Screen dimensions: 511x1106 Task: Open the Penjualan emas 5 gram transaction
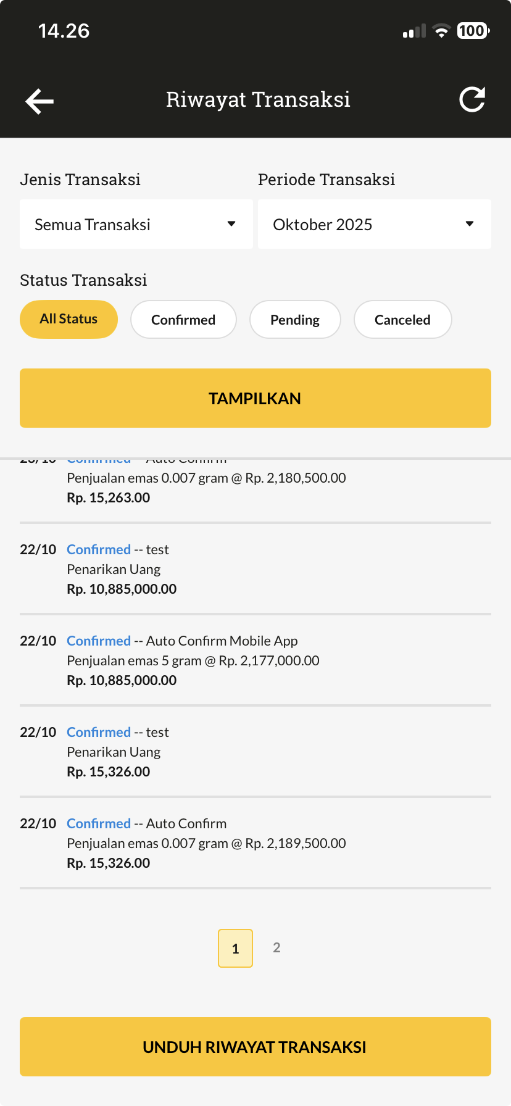pyautogui.click(x=255, y=660)
